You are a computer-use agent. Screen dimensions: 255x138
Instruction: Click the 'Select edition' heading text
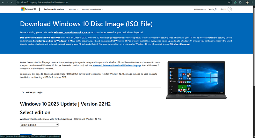(35, 112)
